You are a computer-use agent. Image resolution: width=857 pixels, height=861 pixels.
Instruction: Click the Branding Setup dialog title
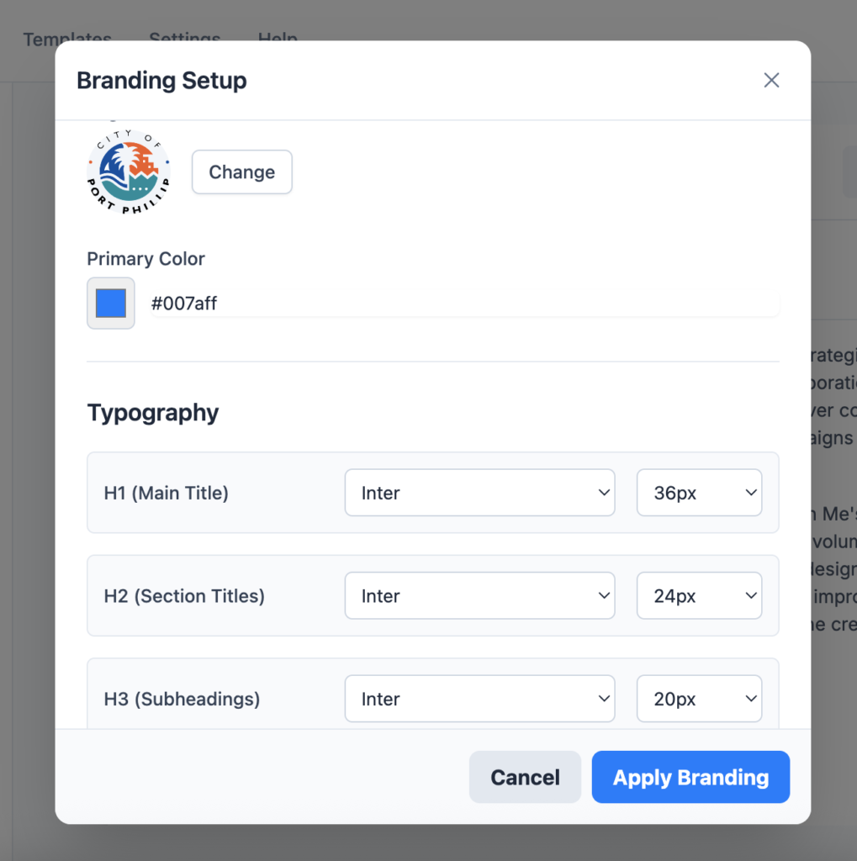pyautogui.click(x=161, y=81)
